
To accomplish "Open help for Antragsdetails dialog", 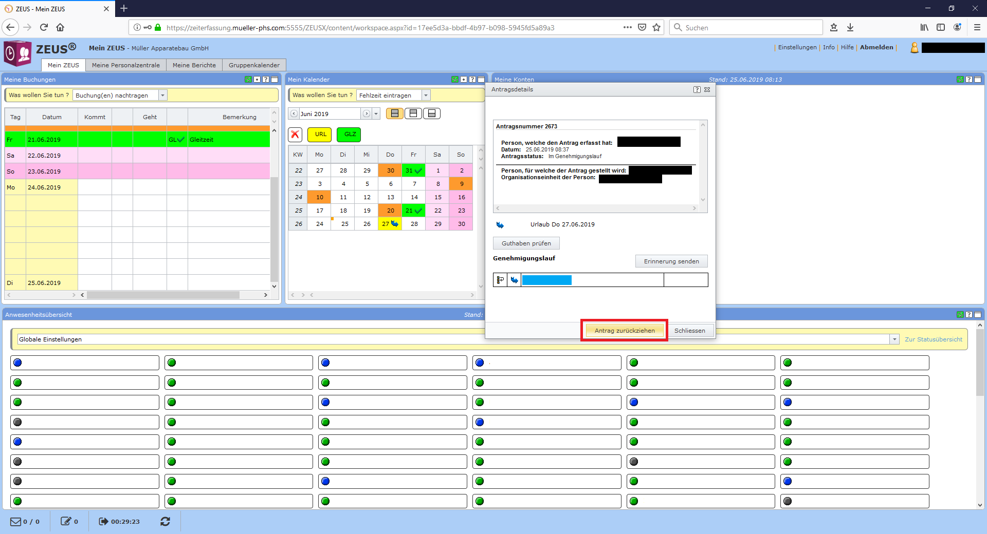I will (x=697, y=89).
